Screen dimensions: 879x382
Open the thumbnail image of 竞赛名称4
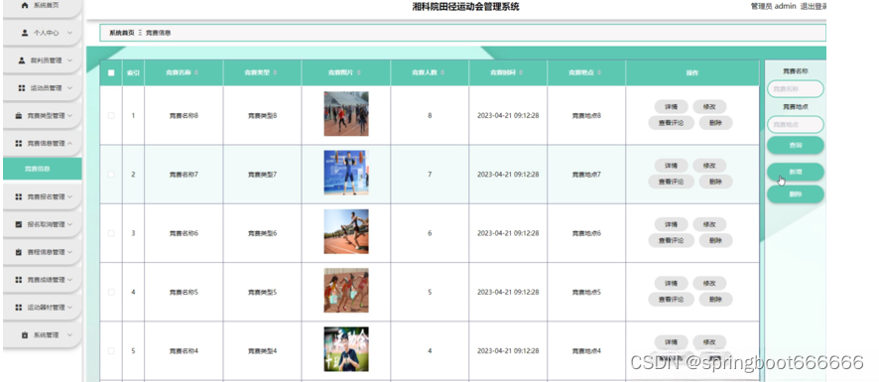click(x=346, y=349)
